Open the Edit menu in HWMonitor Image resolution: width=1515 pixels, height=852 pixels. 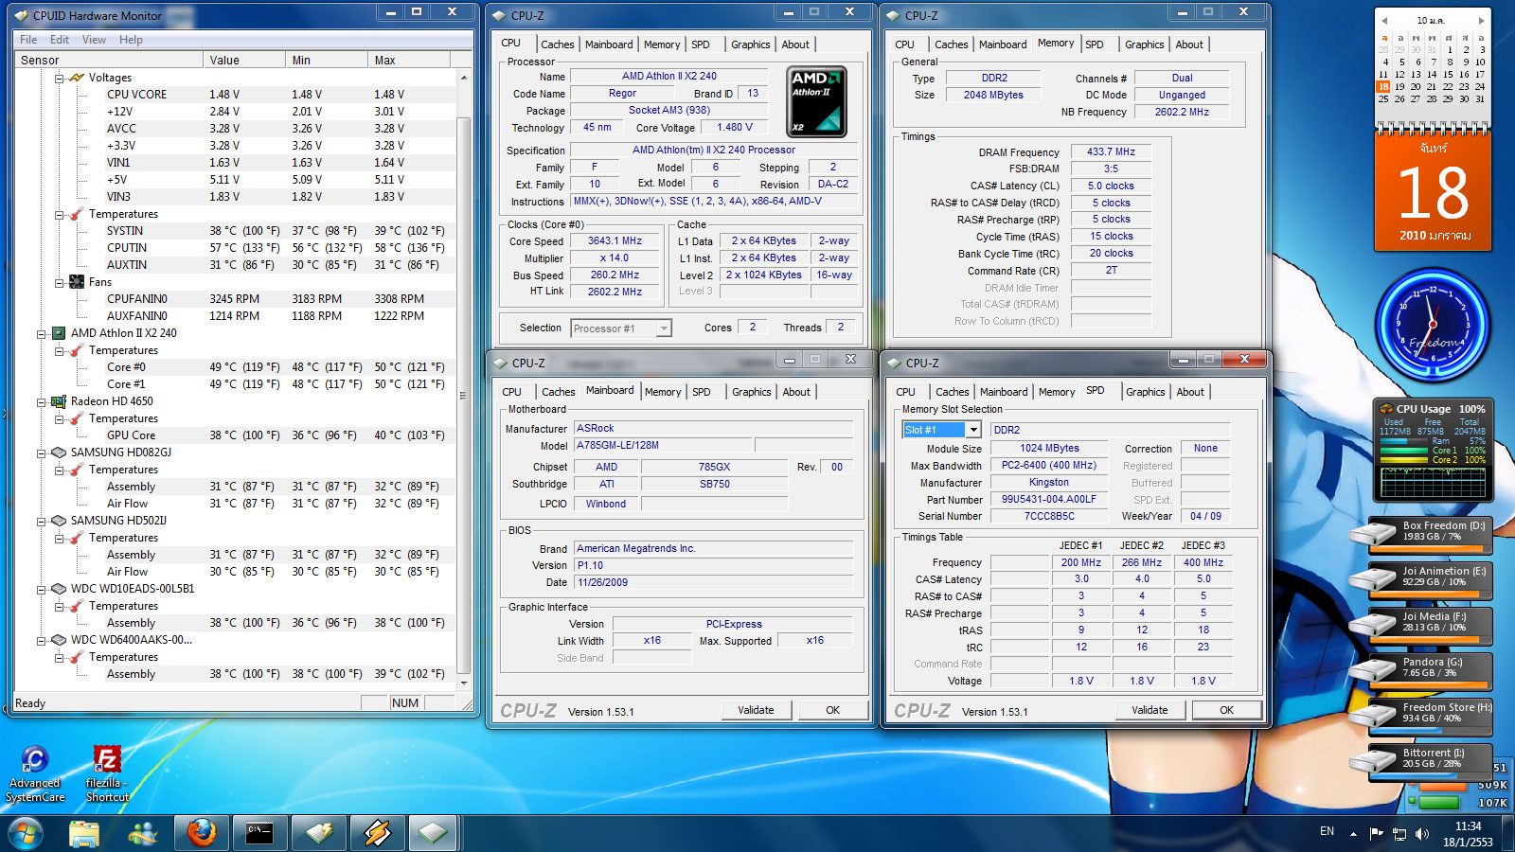(x=60, y=40)
